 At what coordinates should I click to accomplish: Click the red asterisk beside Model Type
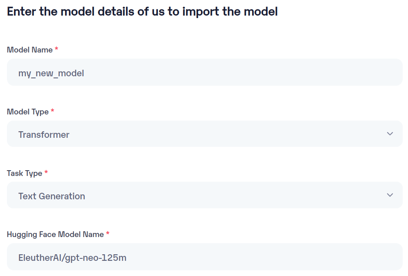(52, 111)
